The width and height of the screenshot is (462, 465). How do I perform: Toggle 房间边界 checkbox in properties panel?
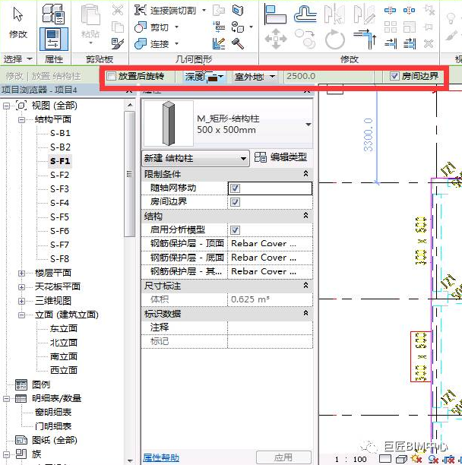click(235, 202)
